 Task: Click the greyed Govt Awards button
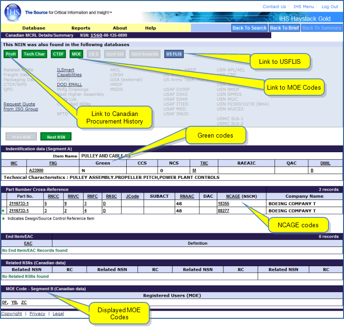pos(145,54)
